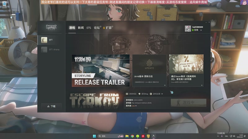Click 更换地区 label

click(133, 94)
